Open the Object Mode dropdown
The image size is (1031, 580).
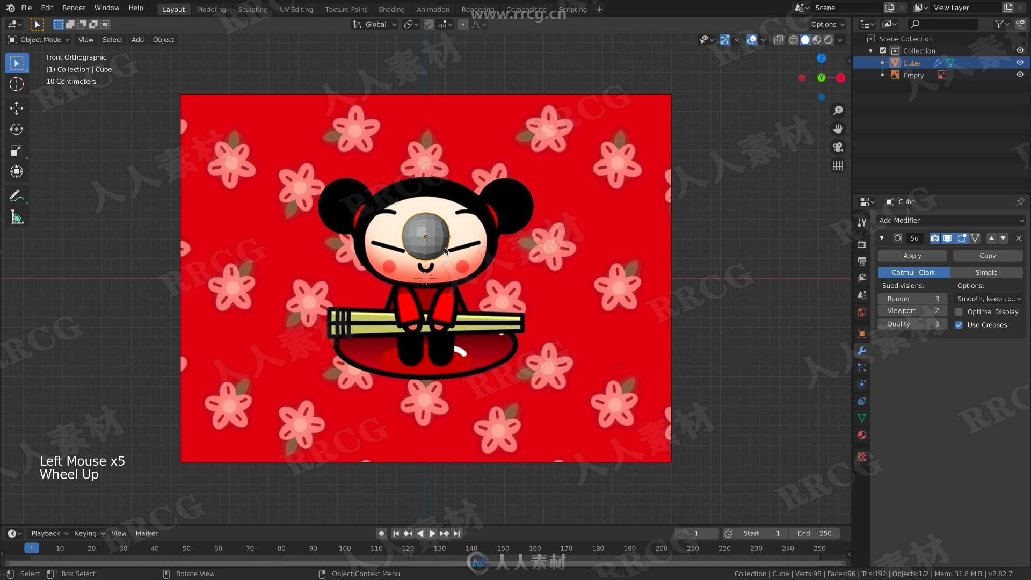coord(39,40)
